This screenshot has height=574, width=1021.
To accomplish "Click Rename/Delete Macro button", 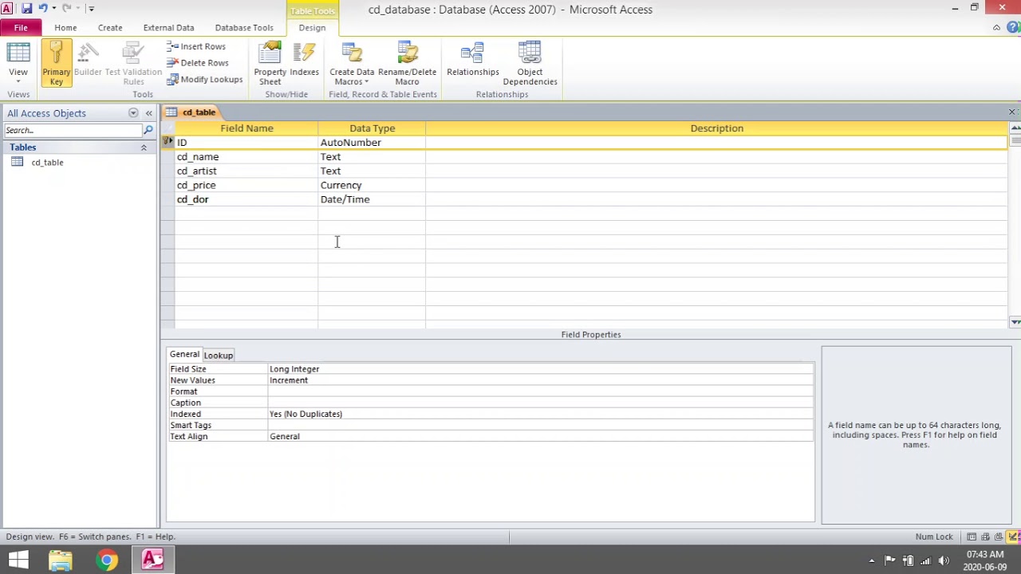I will tap(407, 63).
